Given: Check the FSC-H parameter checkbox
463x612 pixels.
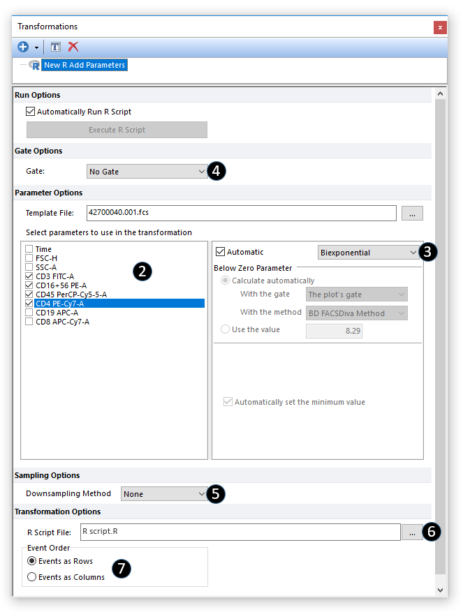Looking at the screenshot, I should pyautogui.click(x=29, y=258).
